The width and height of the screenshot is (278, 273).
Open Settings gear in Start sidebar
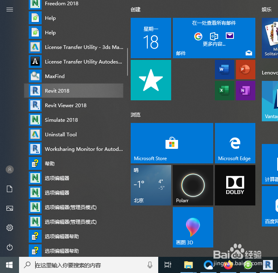(x=10, y=228)
